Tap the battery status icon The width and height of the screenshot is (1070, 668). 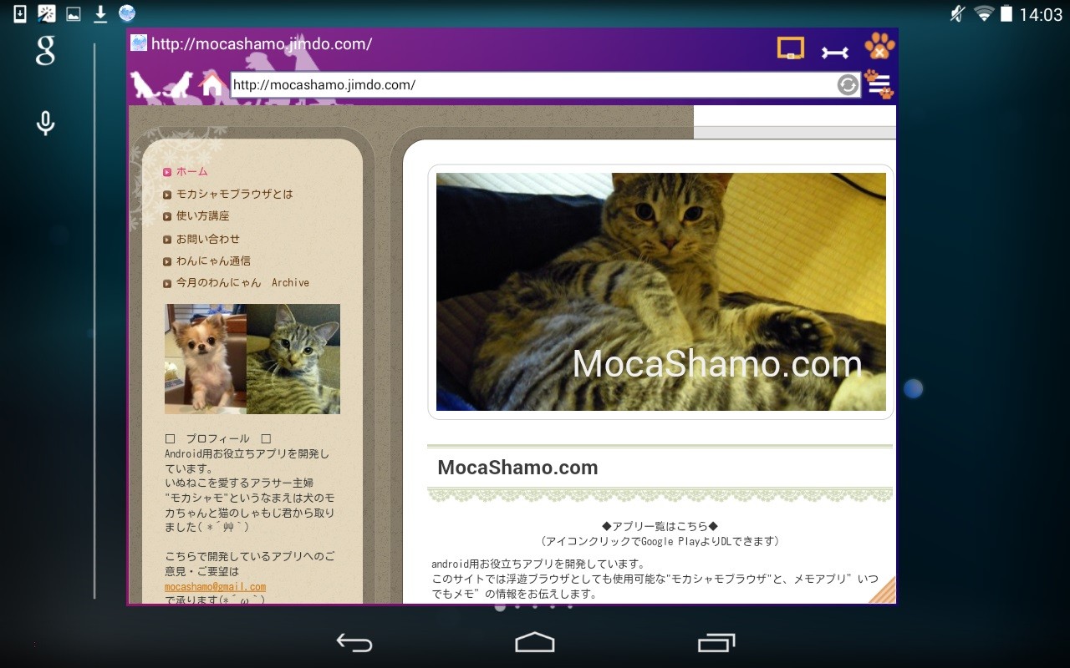click(1006, 13)
